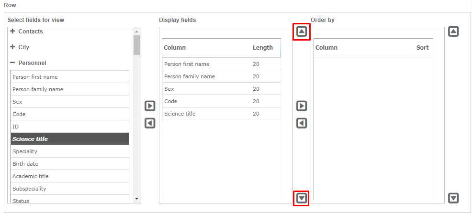Screen dimensions: 472x213
Task: Collapse the Personnel field group
Action: tap(12, 63)
